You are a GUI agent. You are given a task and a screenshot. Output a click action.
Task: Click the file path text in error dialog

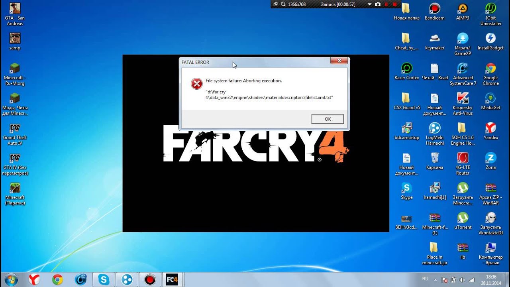click(269, 94)
